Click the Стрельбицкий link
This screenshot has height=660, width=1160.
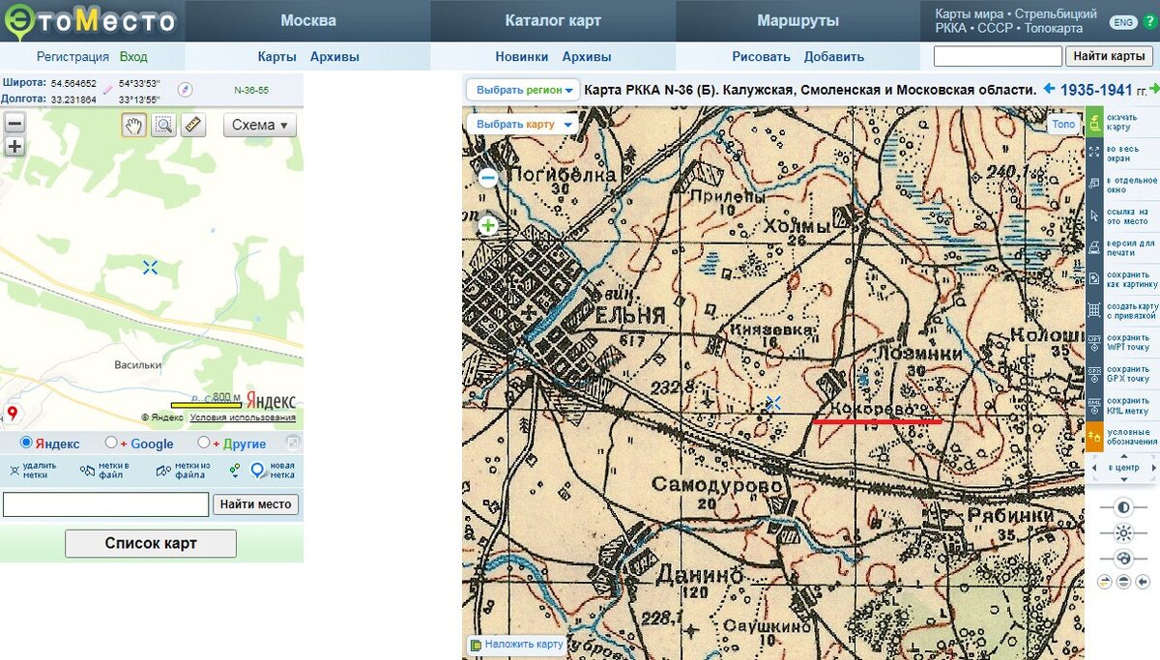click(x=1056, y=14)
